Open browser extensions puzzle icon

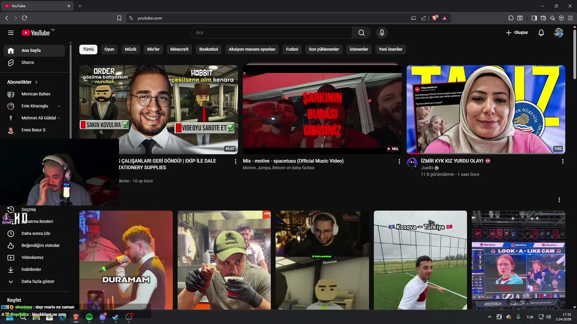pos(511,18)
